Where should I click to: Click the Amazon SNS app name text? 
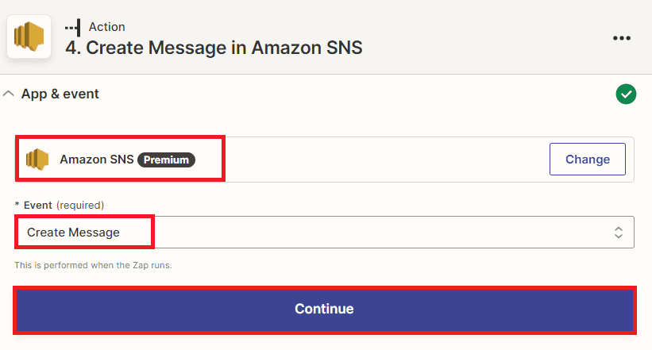(96, 160)
